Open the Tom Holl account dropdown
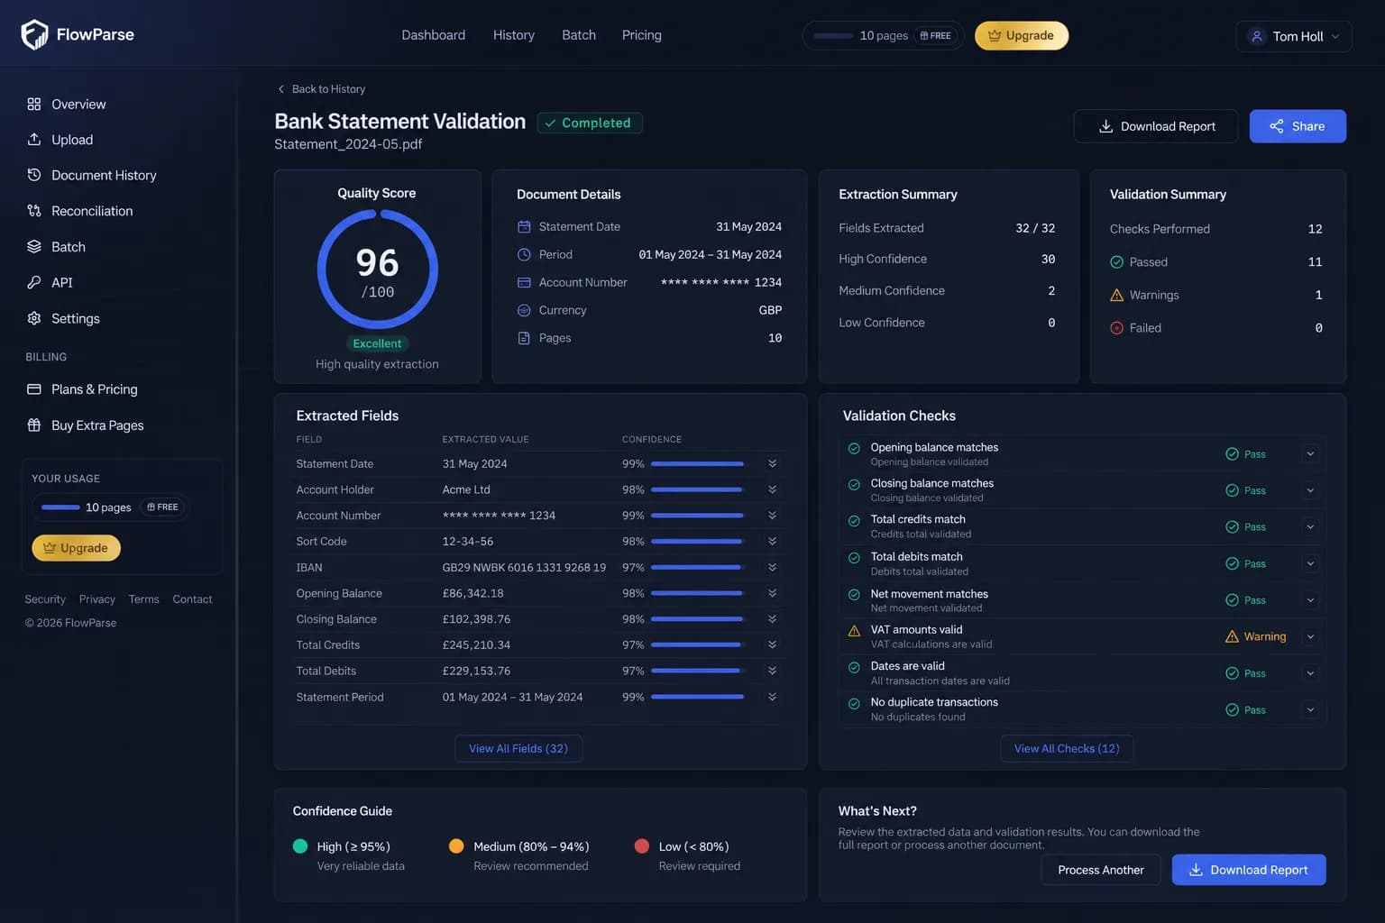This screenshot has width=1385, height=923. (1293, 36)
